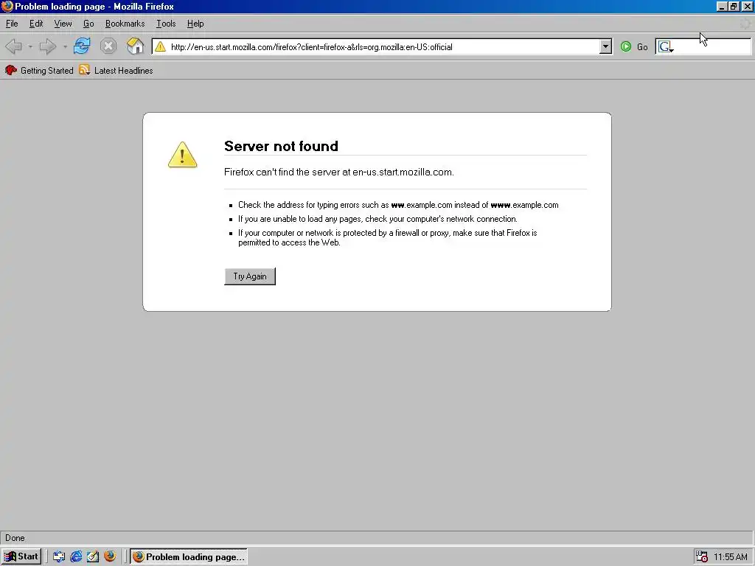
Task: Click the 'unable to load any pages' line
Action: point(377,218)
